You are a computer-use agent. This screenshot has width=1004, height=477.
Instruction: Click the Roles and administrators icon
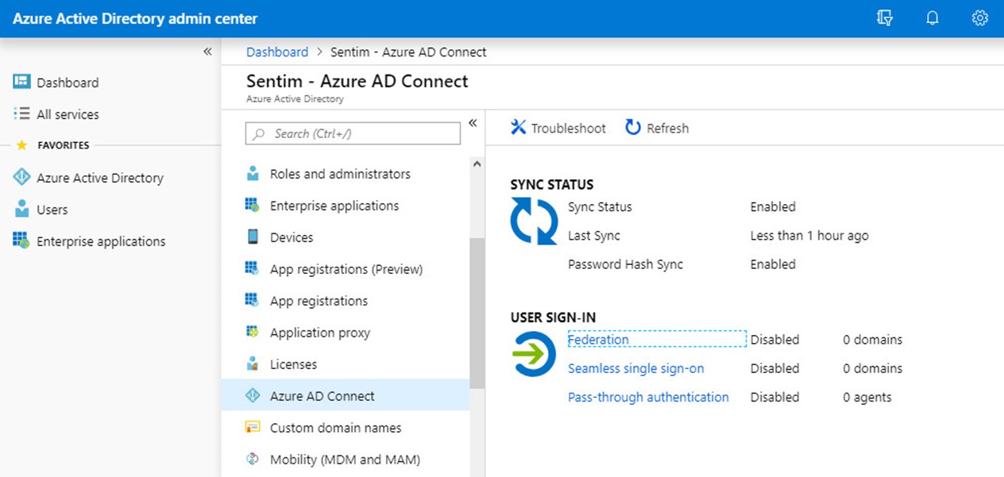pyautogui.click(x=253, y=173)
